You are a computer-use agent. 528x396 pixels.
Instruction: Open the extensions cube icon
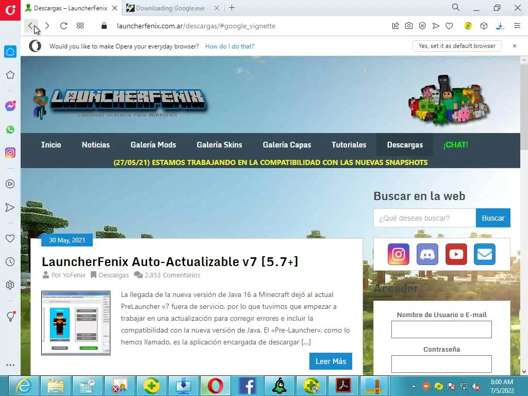pyautogui.click(x=484, y=26)
